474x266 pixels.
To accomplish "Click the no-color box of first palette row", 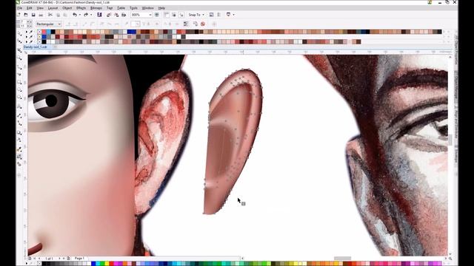I will (x=39, y=32).
